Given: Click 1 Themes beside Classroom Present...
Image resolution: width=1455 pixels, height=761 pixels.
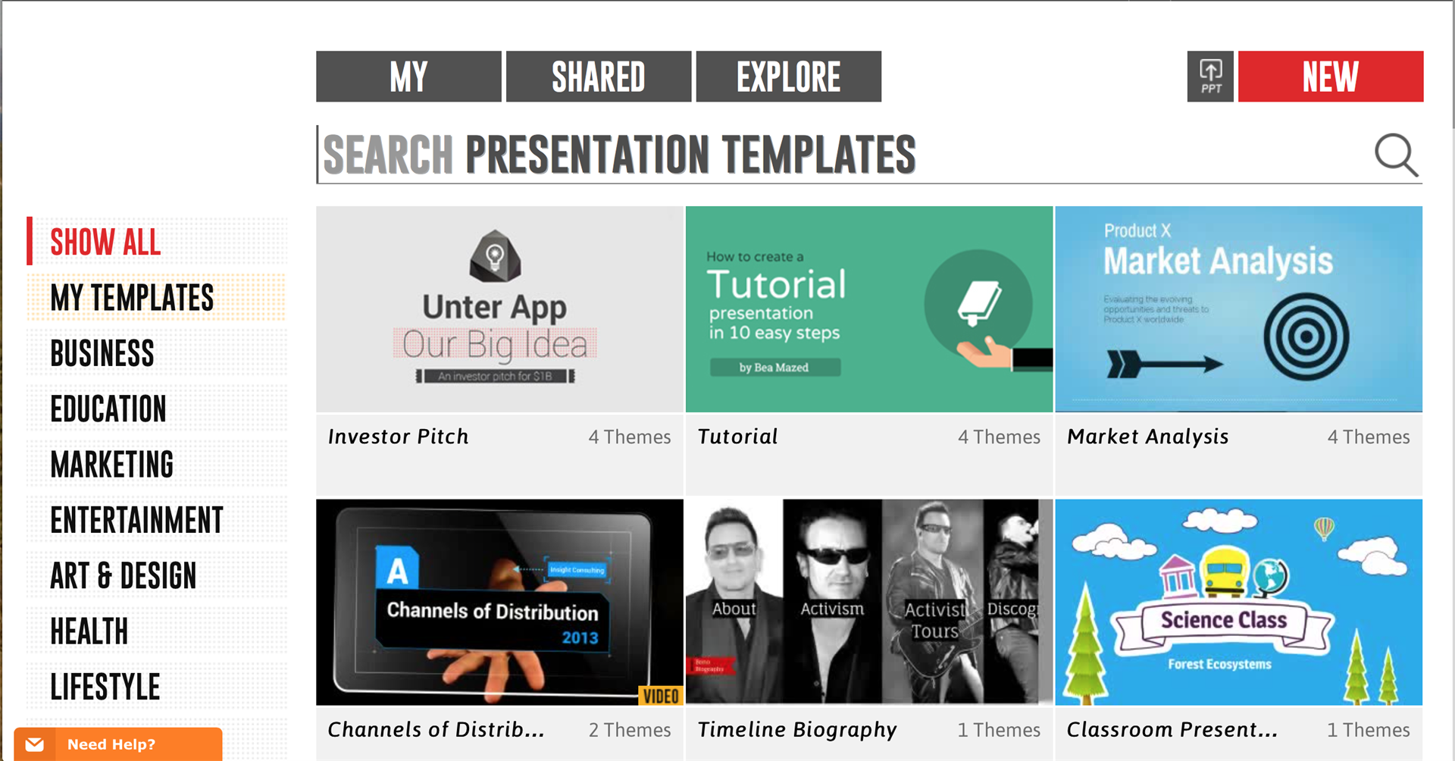Looking at the screenshot, I should coord(1369,730).
